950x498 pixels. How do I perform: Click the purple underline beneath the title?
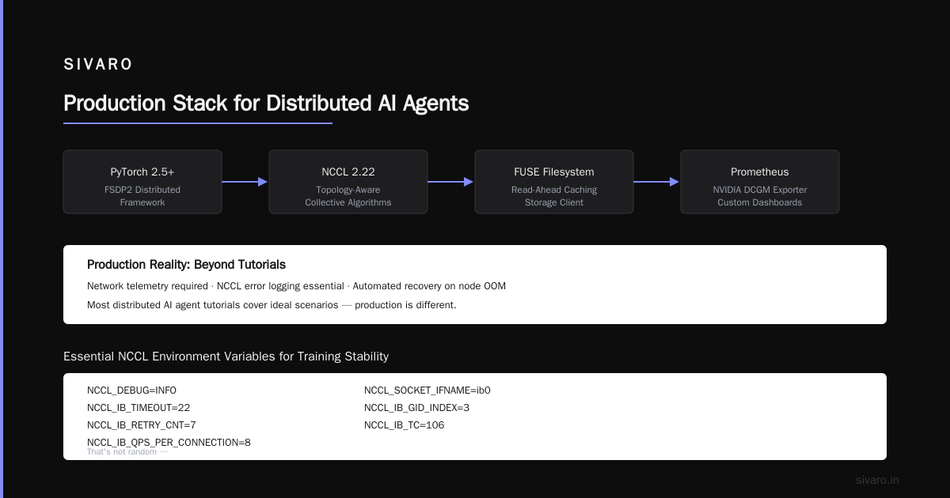coord(198,123)
